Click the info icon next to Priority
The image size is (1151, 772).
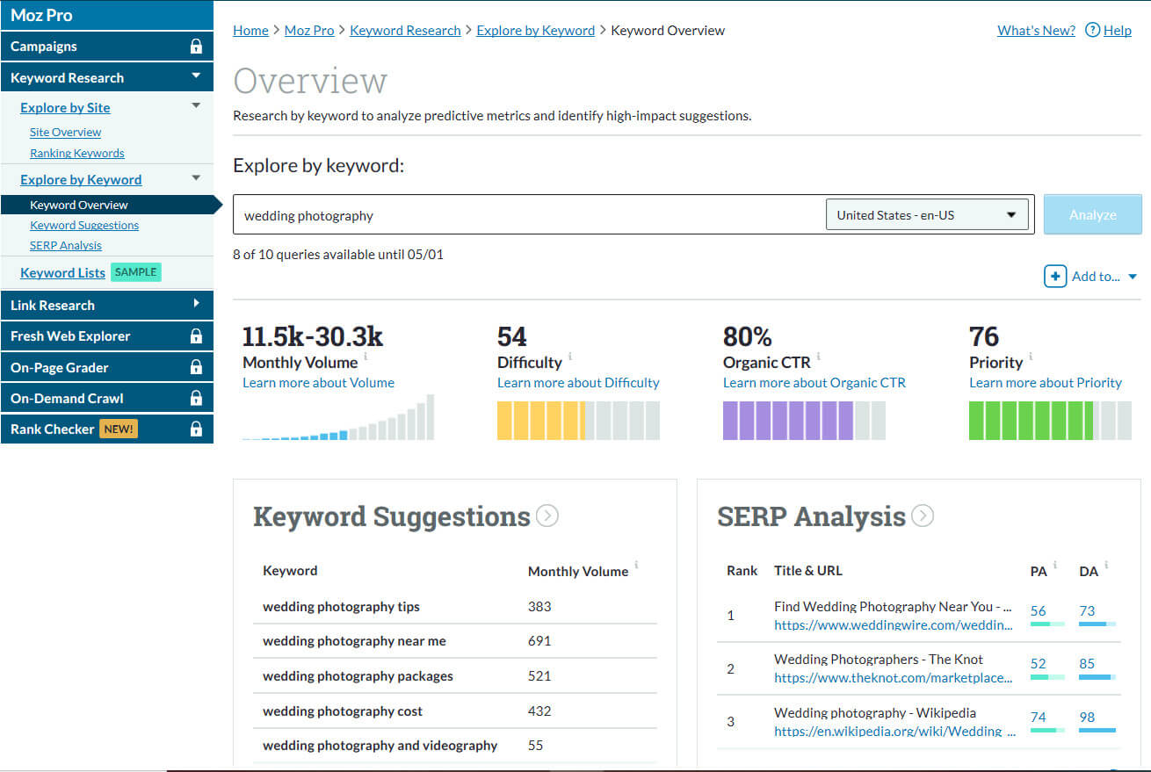coord(1031,357)
